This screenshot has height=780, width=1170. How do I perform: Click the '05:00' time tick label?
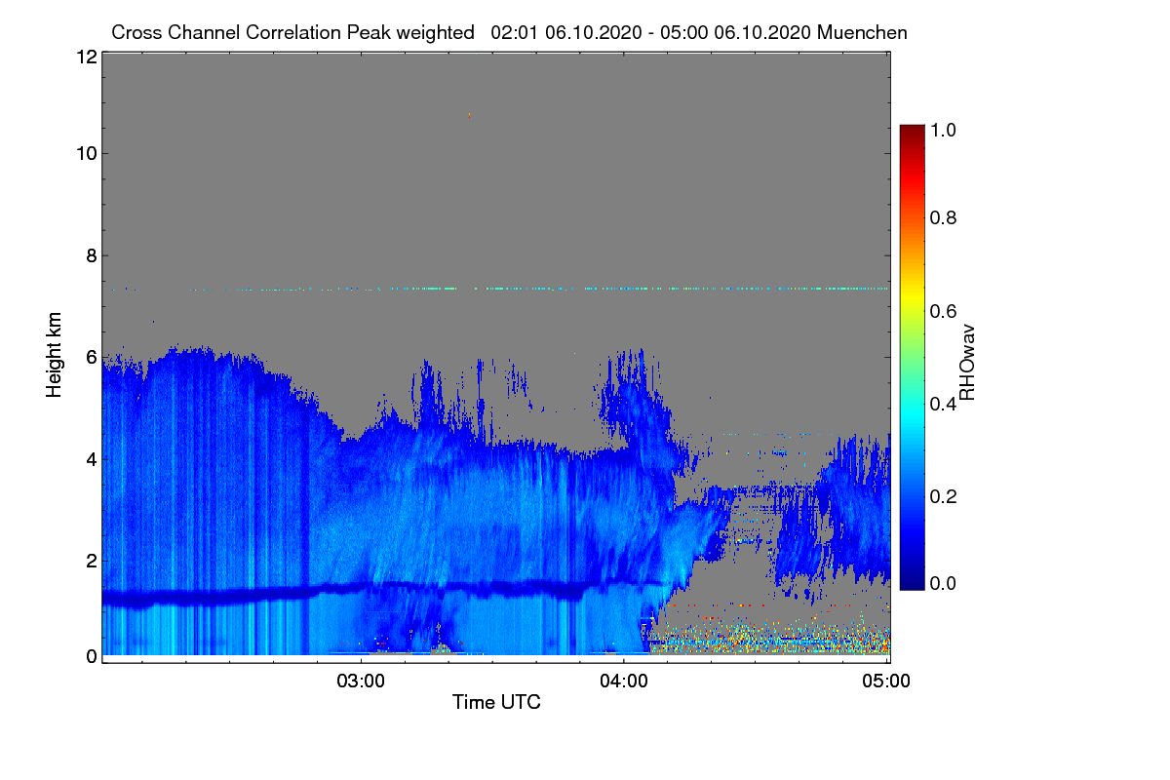[887, 681]
